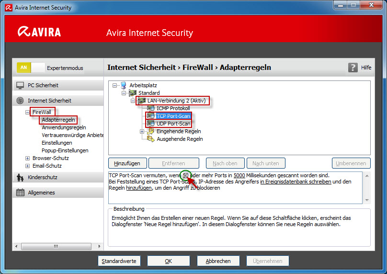This screenshot has height=274, width=387.
Task: Click the Arbeitsplatz computer icon
Action: (124, 85)
